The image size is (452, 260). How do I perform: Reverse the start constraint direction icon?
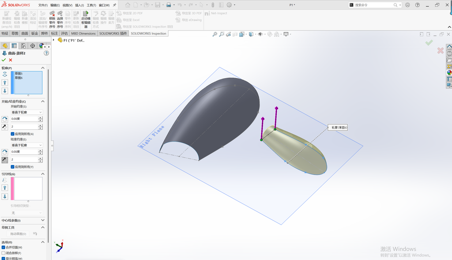pyautogui.click(x=4, y=119)
